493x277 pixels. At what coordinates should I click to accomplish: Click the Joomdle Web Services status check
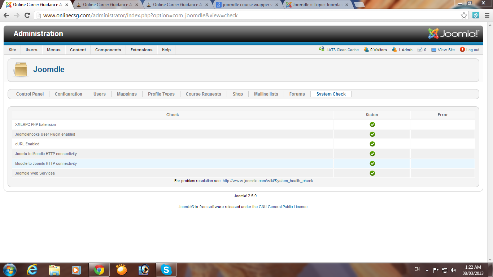pyautogui.click(x=372, y=173)
